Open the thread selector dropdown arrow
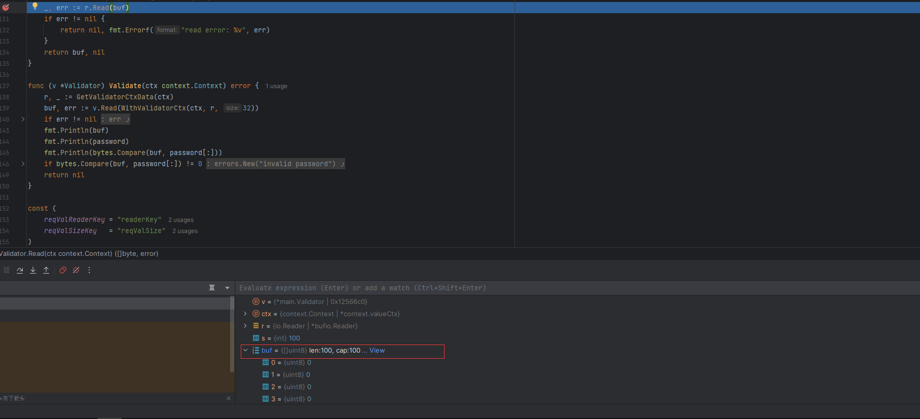Viewport: 920px width, 419px height. 227,288
